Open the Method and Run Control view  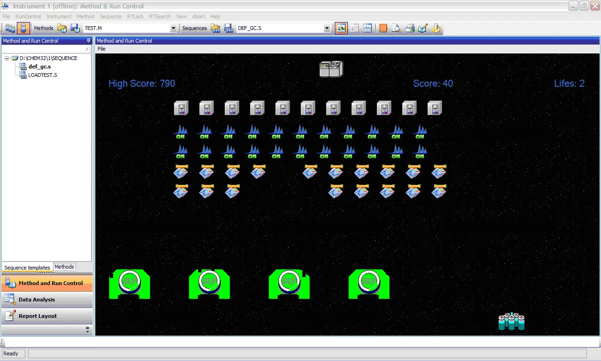(47, 283)
